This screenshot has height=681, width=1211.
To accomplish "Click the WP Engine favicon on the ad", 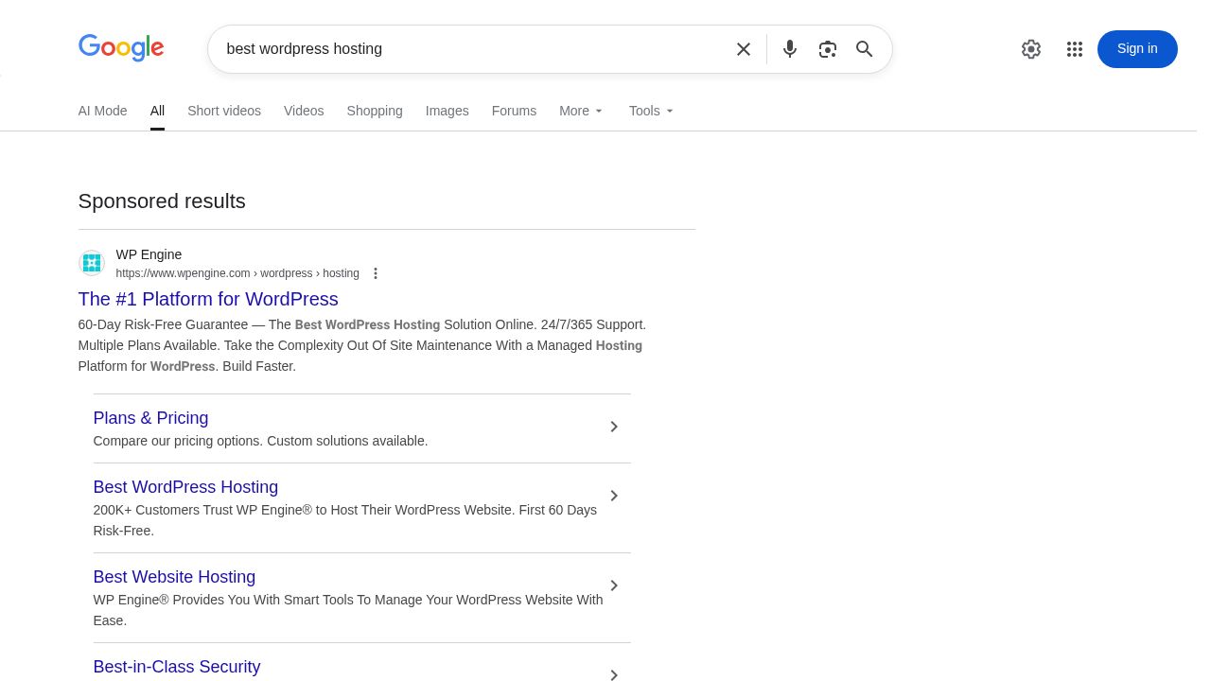I will [91, 263].
